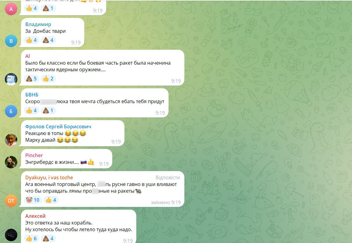
Task: Open Фролов Сергей Борисович's profile name
Action: [58, 127]
